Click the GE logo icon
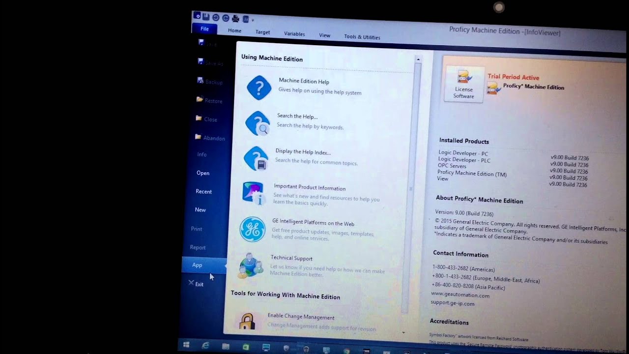Viewport: 629px width, 354px height. pos(253,230)
